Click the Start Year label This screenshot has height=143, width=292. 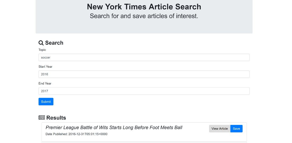(45, 66)
